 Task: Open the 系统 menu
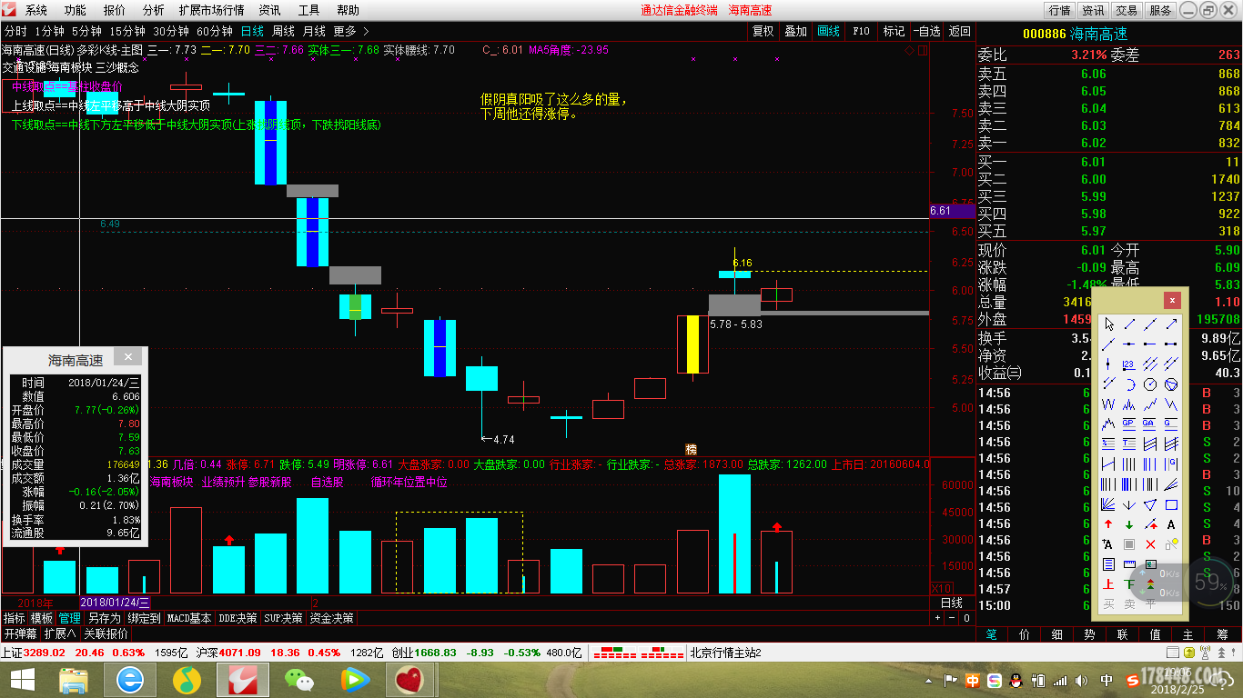tap(36, 10)
